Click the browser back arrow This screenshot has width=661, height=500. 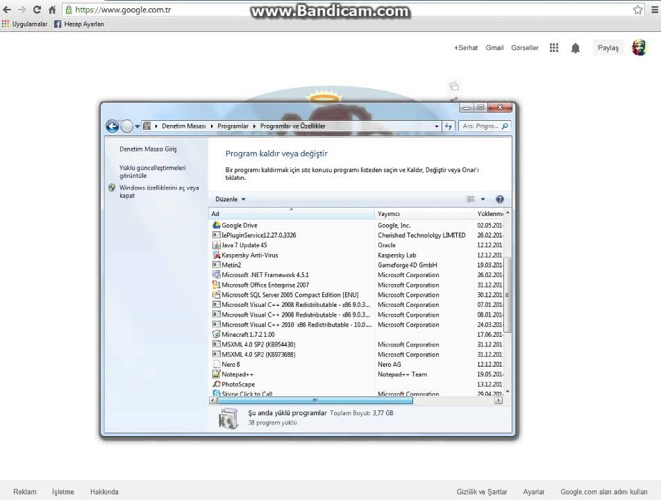[x=7, y=9]
